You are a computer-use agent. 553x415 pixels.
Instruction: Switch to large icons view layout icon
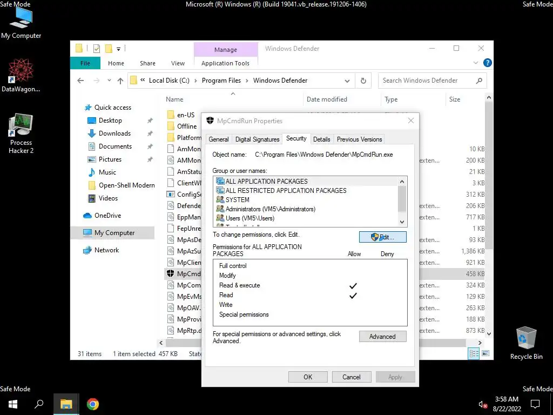pyautogui.click(x=485, y=353)
